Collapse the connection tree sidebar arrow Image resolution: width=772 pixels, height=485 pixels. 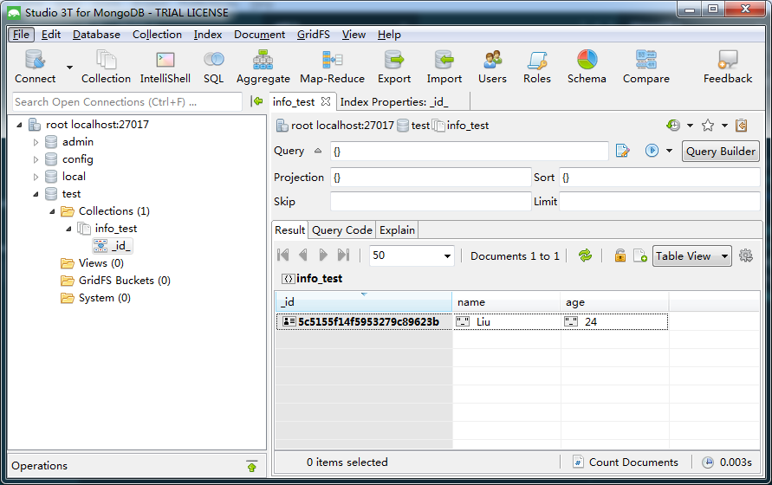(256, 101)
